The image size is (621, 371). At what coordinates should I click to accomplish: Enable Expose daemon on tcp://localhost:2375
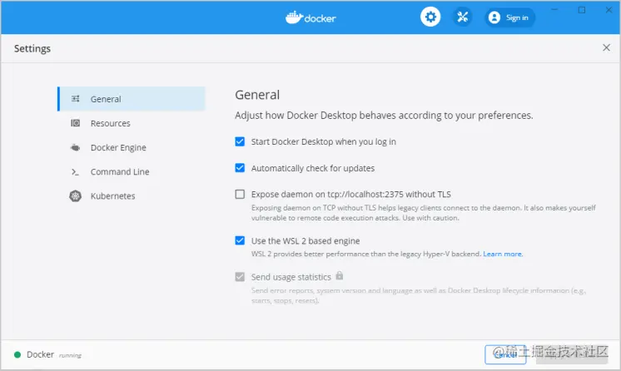240,194
